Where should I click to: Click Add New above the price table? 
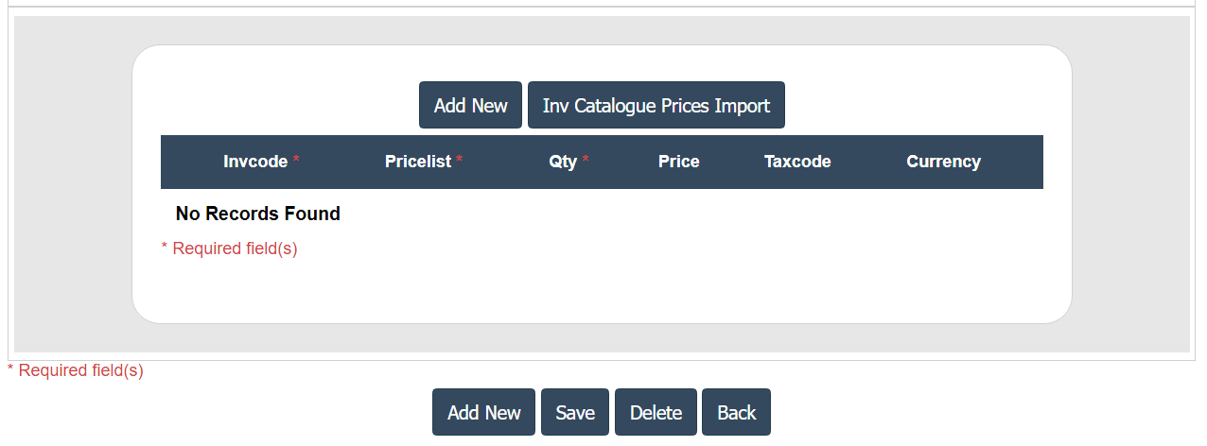470,106
